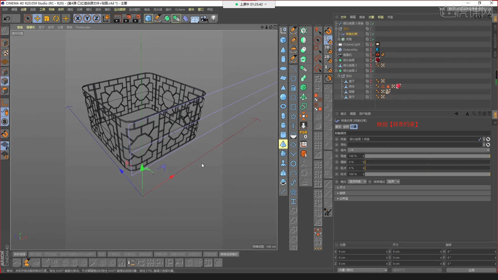
Task: Adjust the 偏移 slider bar
Action: (x=427, y=162)
